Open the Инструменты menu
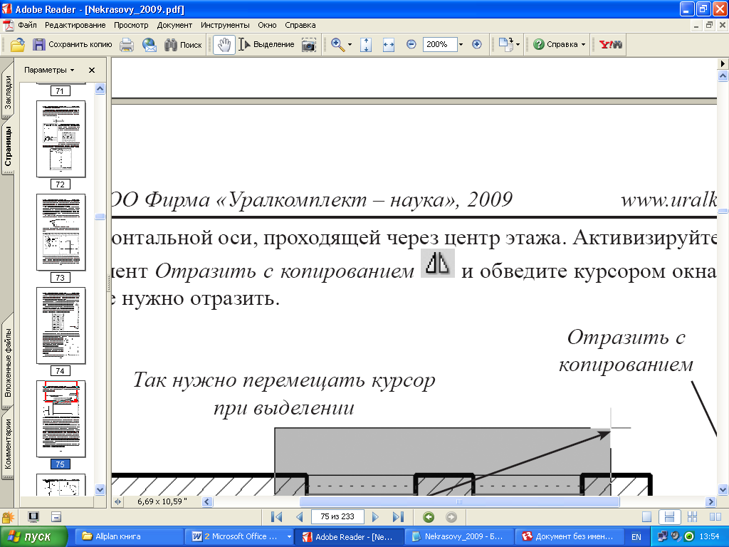This screenshot has width=729, height=547. [x=225, y=25]
